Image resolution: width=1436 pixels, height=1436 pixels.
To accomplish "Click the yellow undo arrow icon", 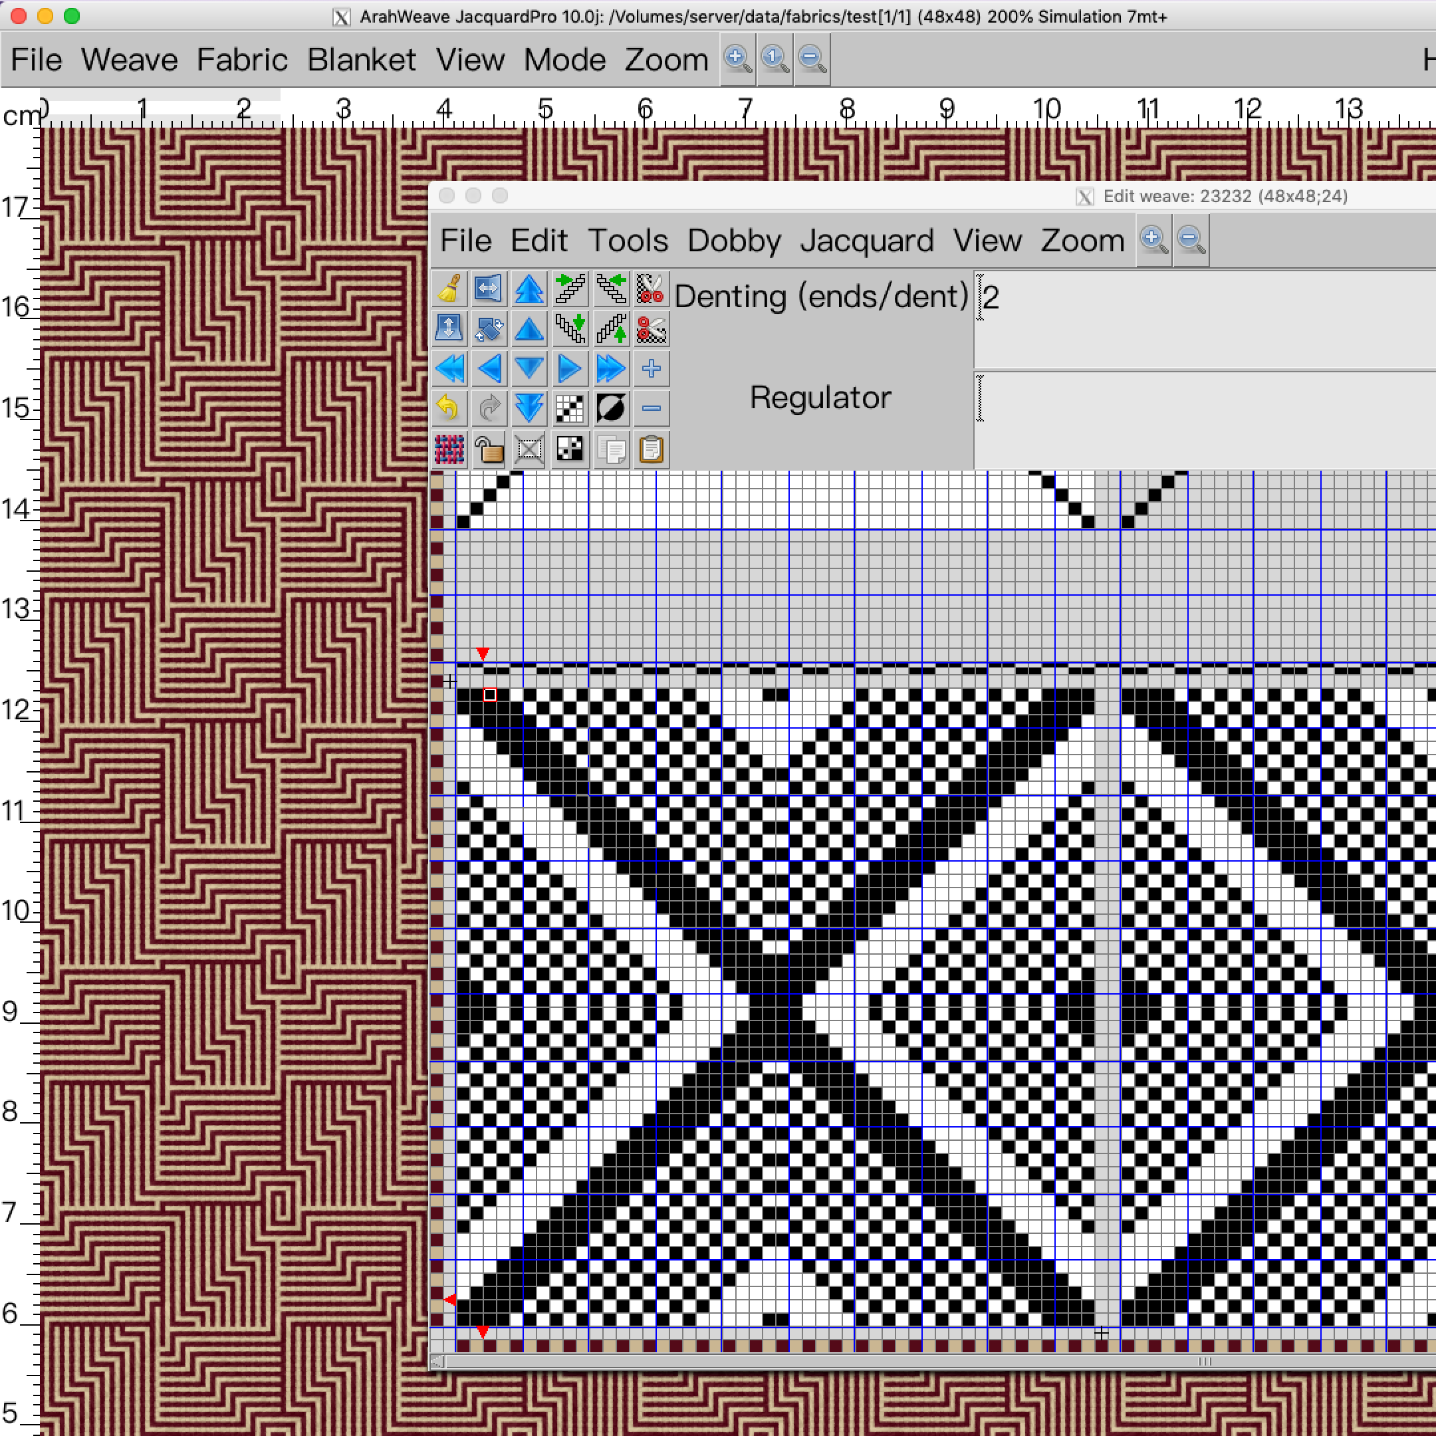I will point(449,409).
